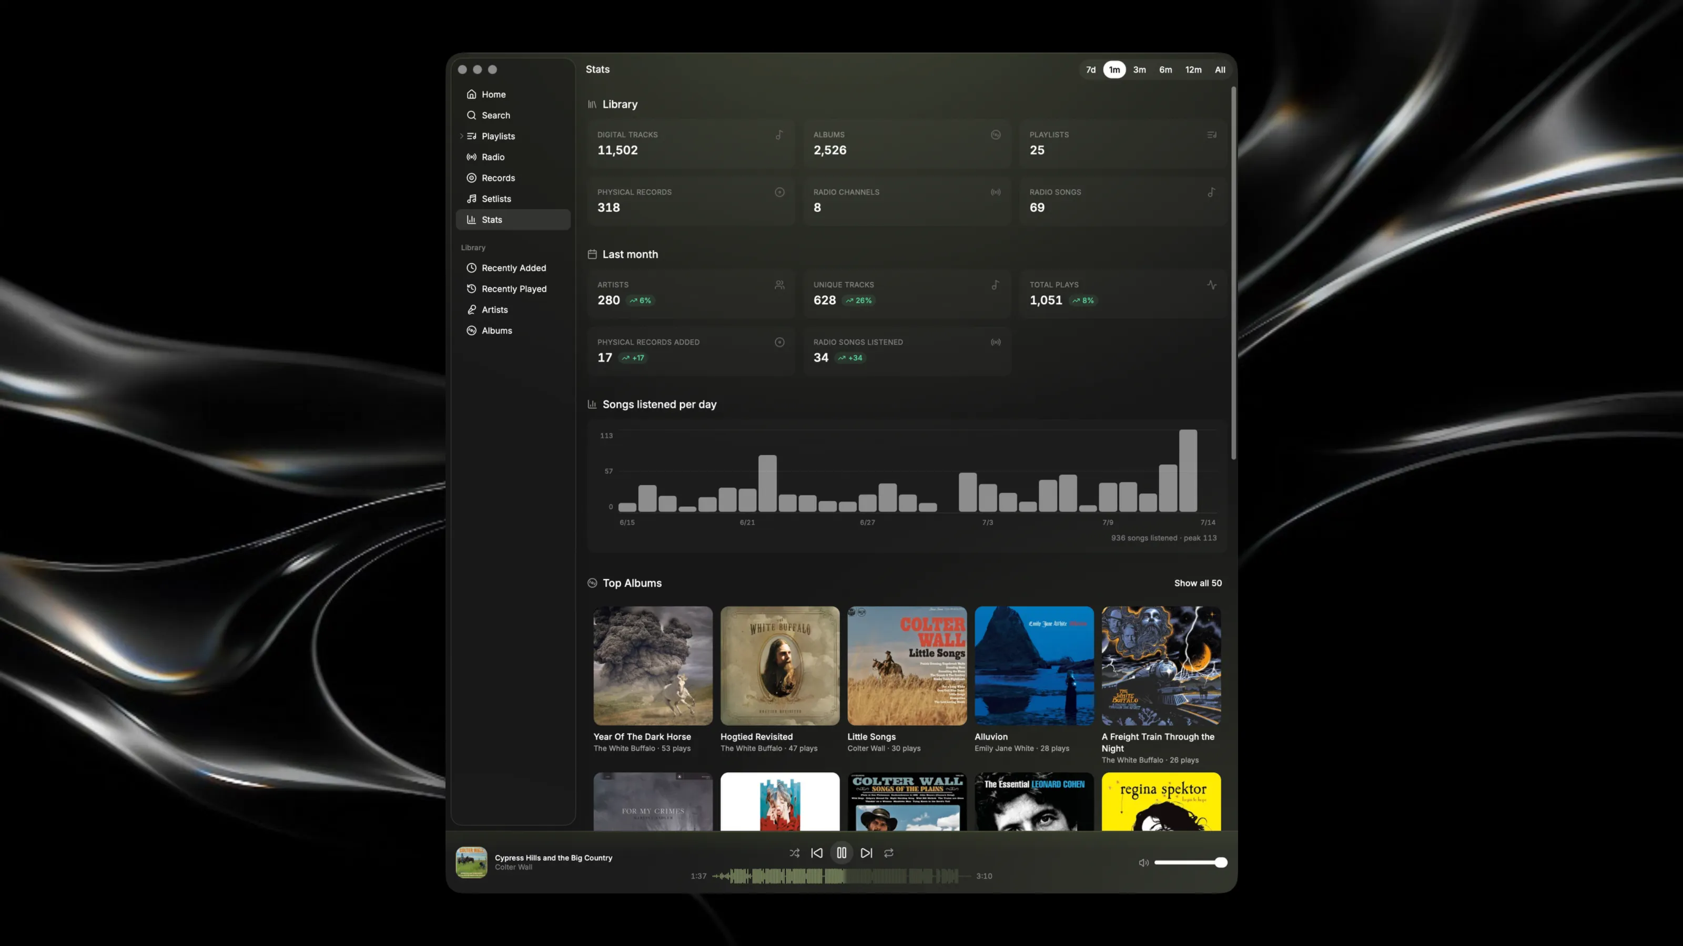Click the now playing album artwork
1683x946 pixels.
click(x=471, y=862)
